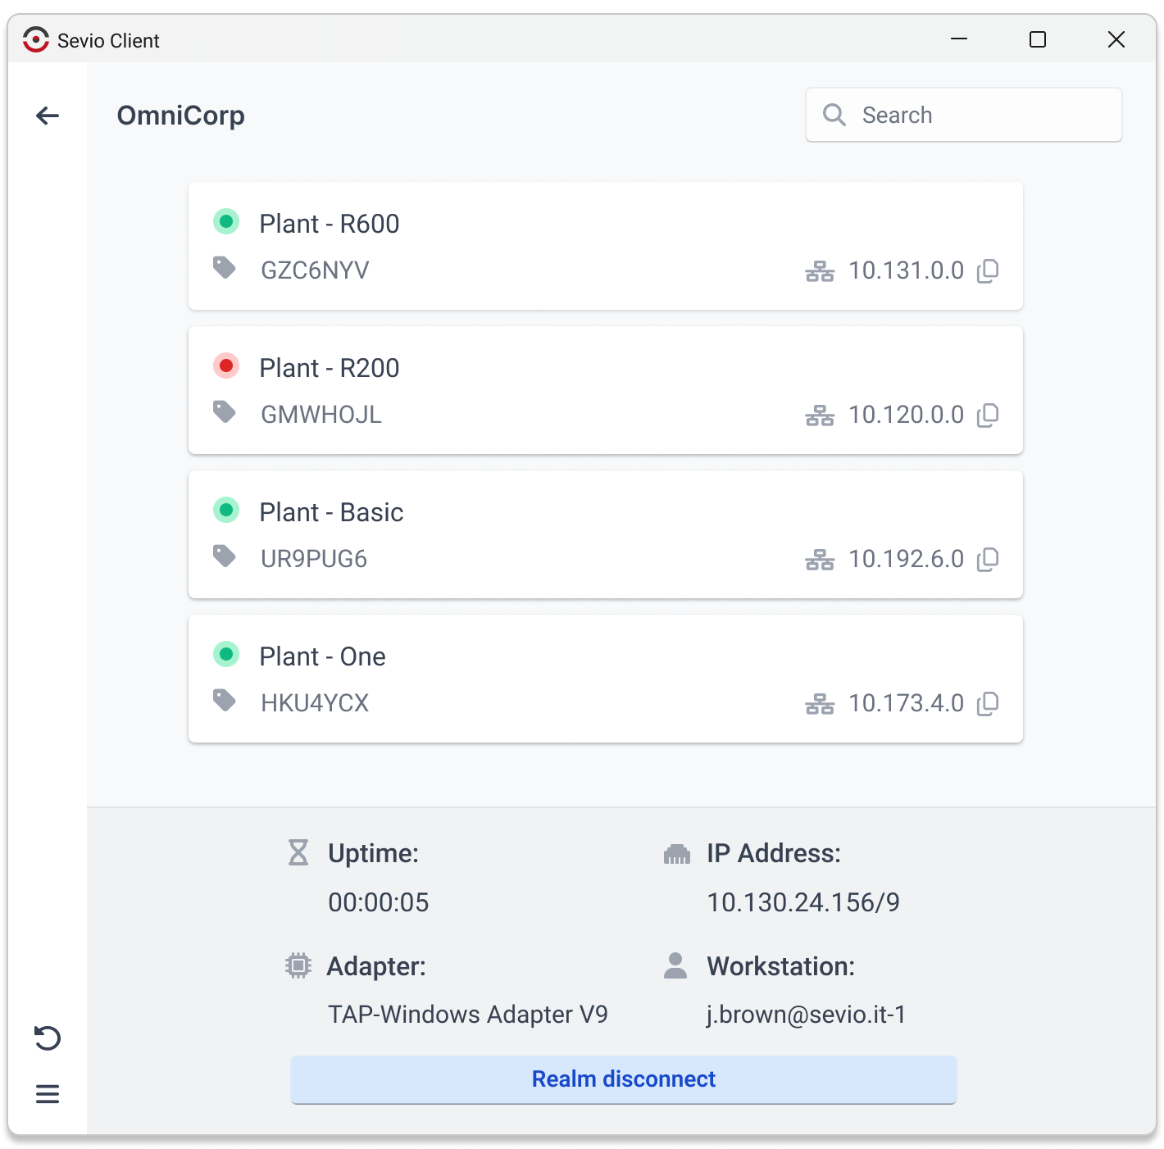Click the workstation value j.brown@sevio.it-1

(x=807, y=1015)
